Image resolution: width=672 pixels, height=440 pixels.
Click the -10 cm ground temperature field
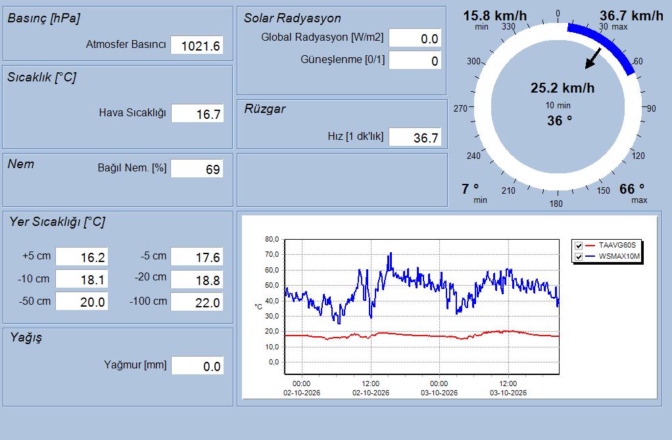[x=82, y=280]
